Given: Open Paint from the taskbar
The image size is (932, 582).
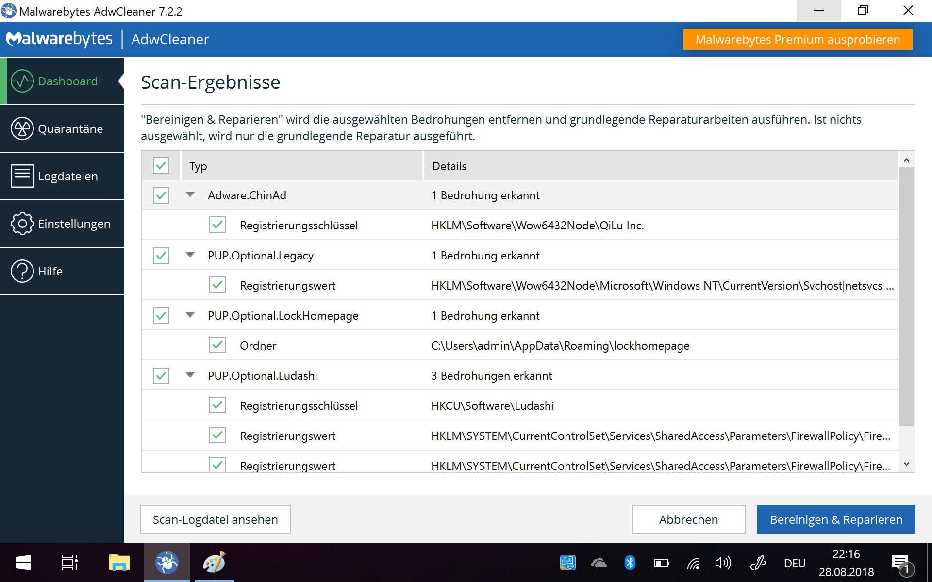Looking at the screenshot, I should pos(214,563).
